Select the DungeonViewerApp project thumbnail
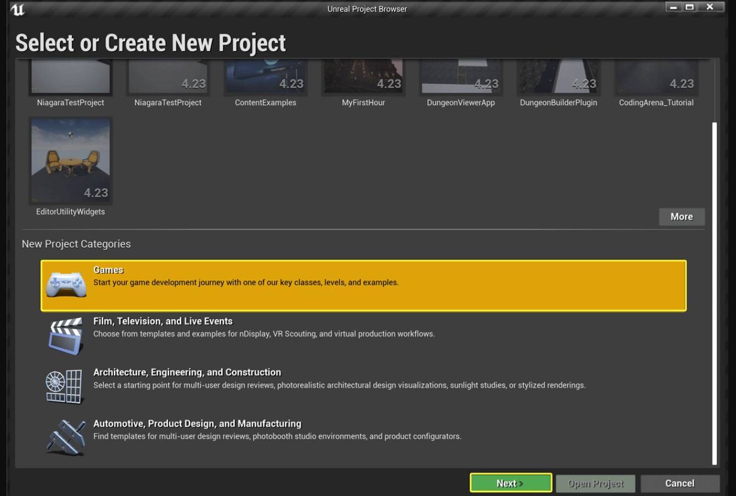This screenshot has height=496, width=736. coord(461,77)
